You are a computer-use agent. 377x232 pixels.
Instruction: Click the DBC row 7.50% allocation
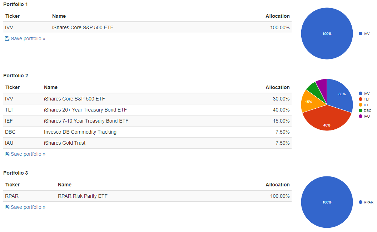pos(283,132)
